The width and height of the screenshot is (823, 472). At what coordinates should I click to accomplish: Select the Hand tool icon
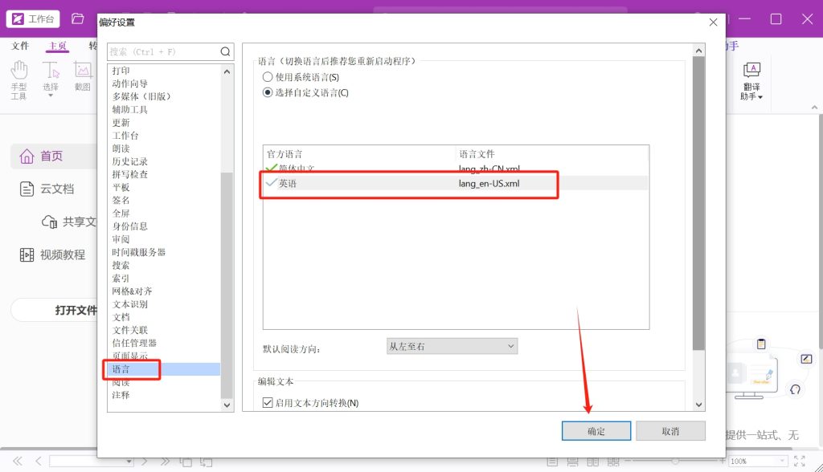pos(18,71)
